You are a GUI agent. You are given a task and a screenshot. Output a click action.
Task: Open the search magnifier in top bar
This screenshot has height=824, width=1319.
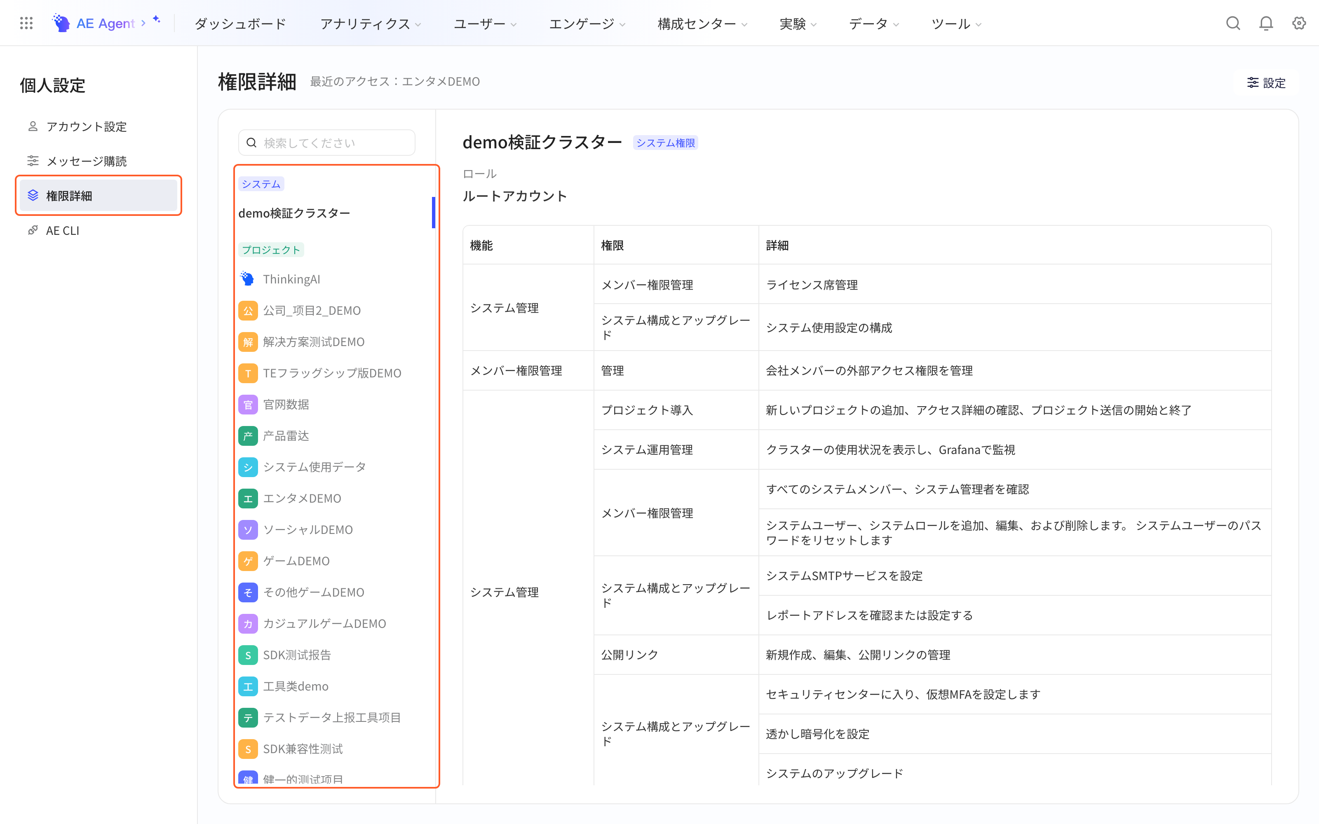[1233, 23]
